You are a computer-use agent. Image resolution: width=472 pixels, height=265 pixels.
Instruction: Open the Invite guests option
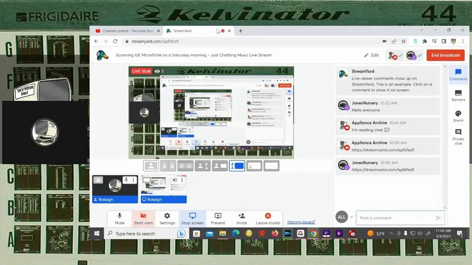242,219
